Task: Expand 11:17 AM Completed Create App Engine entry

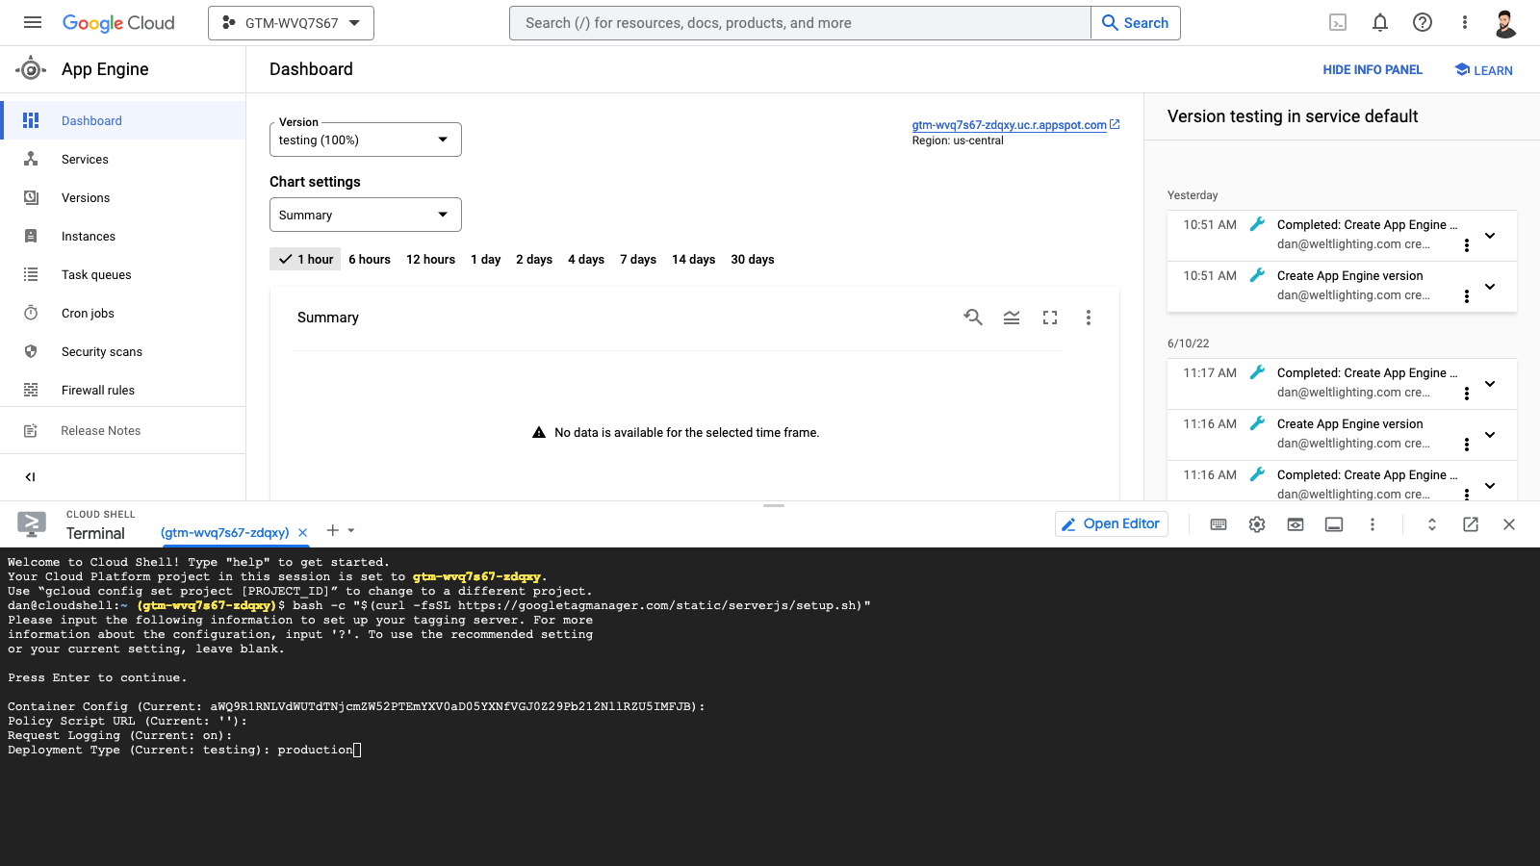Action: coord(1490,384)
